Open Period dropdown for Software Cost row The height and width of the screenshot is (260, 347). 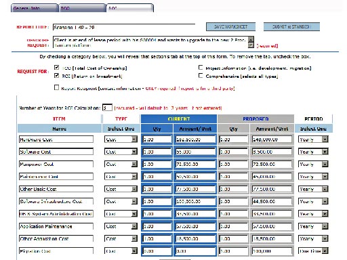[313, 152]
